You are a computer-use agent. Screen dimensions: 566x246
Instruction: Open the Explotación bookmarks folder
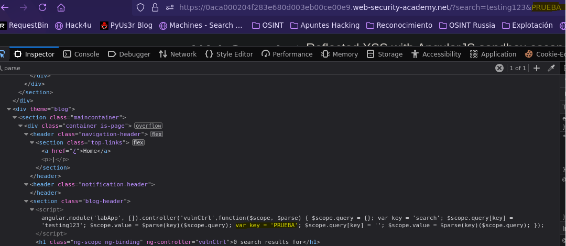click(527, 25)
